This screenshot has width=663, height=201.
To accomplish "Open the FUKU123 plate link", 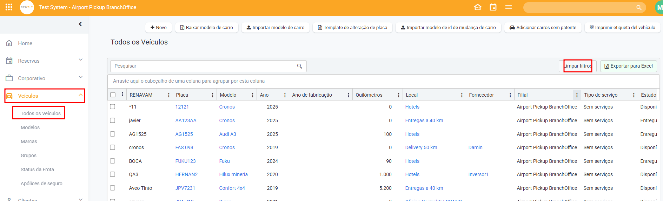I will pyautogui.click(x=185, y=161).
